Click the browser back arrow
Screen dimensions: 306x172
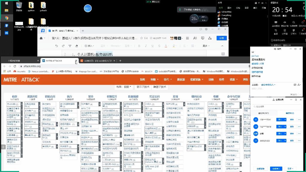5,66
